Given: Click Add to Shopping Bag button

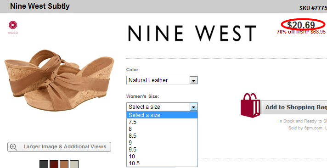Looking at the screenshot, I should point(293,107).
